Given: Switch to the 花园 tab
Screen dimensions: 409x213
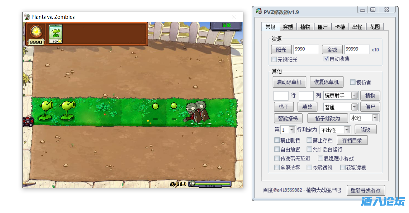Looking at the screenshot, I should 375,27.
